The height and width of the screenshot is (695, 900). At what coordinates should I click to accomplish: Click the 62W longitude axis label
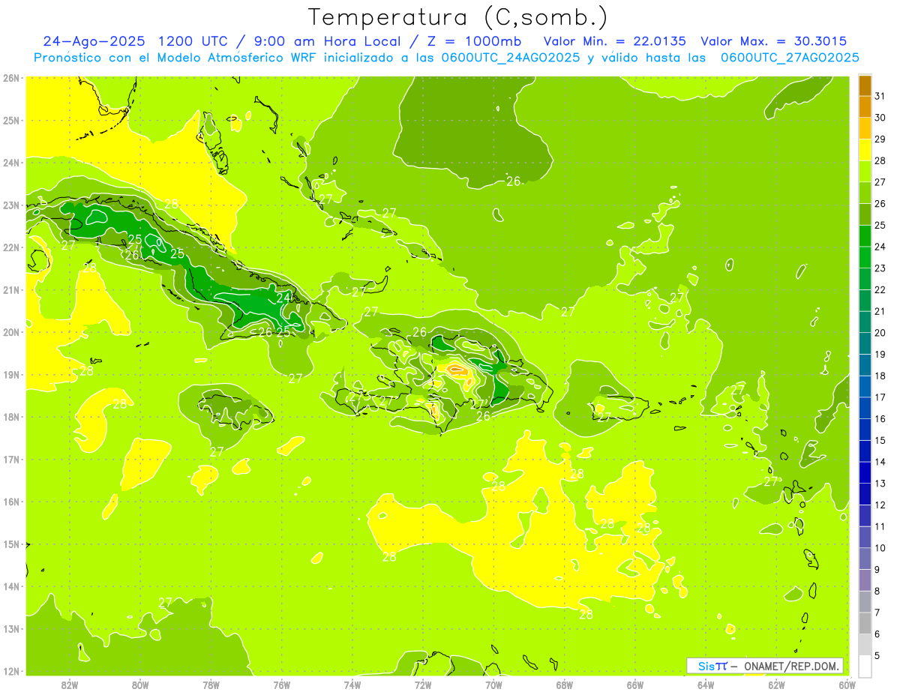point(776,685)
